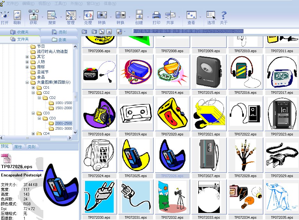The width and height of the screenshot is (299, 220).
Task: Select thumbnail TP072019.eps cassette tape
Action: tap(136, 114)
